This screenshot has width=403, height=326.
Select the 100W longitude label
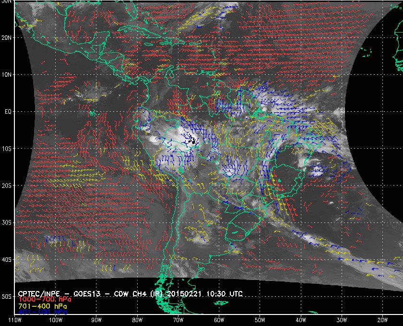click(56, 320)
